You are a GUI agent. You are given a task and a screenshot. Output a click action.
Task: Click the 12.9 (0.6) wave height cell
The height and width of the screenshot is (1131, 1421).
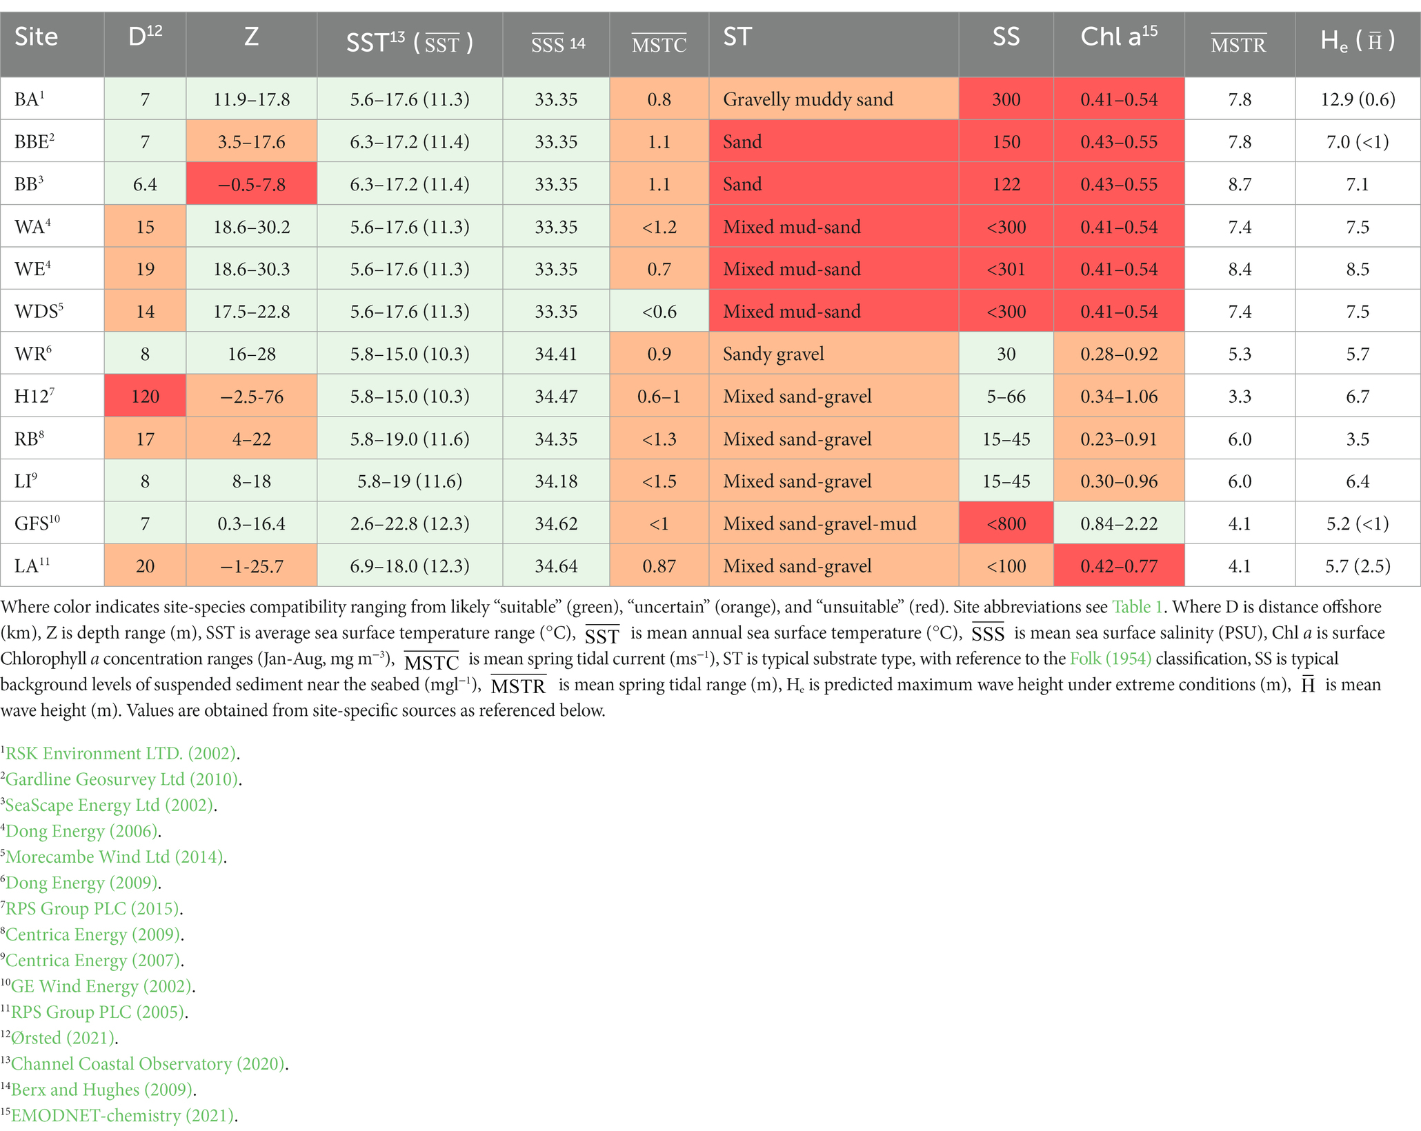pos(1358,99)
